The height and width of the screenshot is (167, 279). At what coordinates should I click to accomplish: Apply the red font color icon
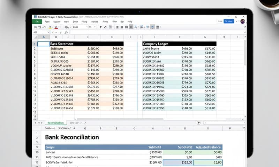[56, 27]
